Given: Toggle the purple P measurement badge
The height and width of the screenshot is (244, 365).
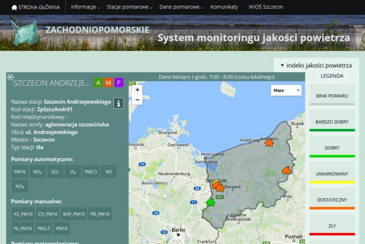Looking at the screenshot, I should (x=119, y=83).
